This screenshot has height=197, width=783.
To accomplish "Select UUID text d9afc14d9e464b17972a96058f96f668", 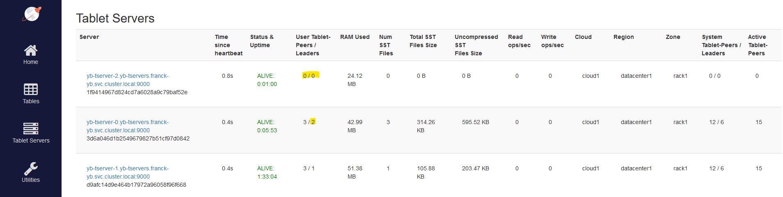I will point(136,185).
